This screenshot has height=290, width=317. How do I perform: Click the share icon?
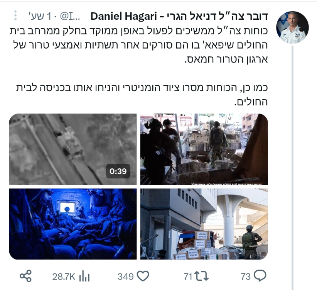[x=26, y=276]
